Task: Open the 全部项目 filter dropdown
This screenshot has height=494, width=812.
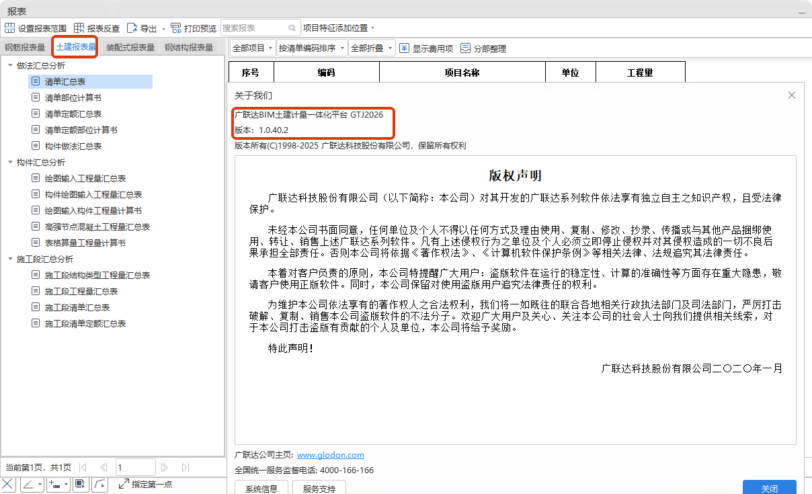Action: point(252,48)
